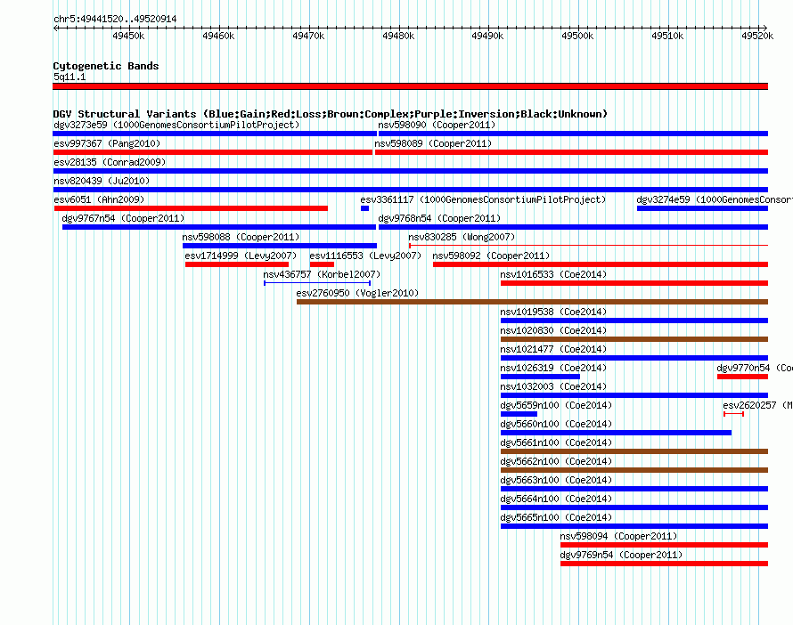
Task: Select nsv598088 (Cooper2011) variant
Action: pos(280,246)
